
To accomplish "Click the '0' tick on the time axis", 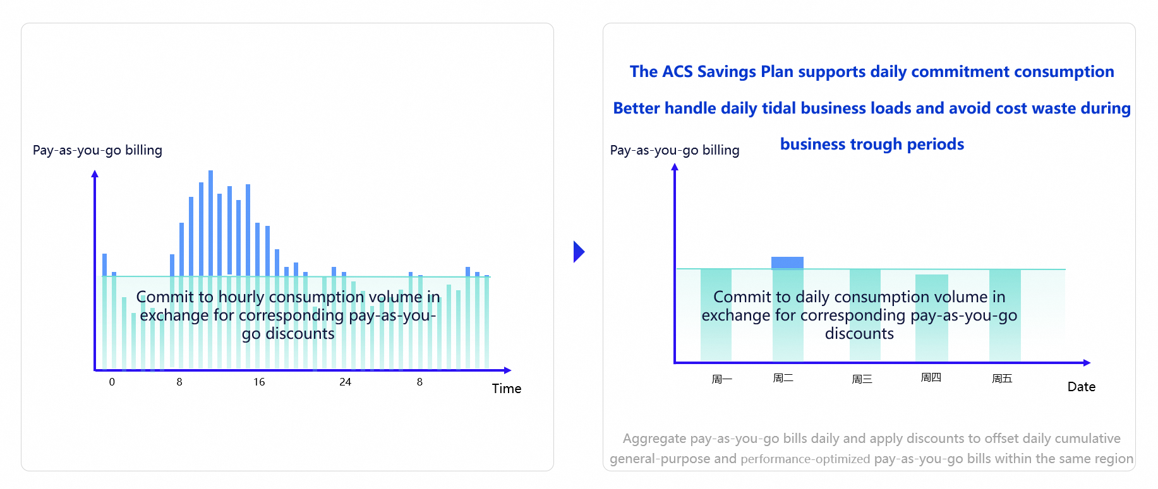I will [112, 382].
